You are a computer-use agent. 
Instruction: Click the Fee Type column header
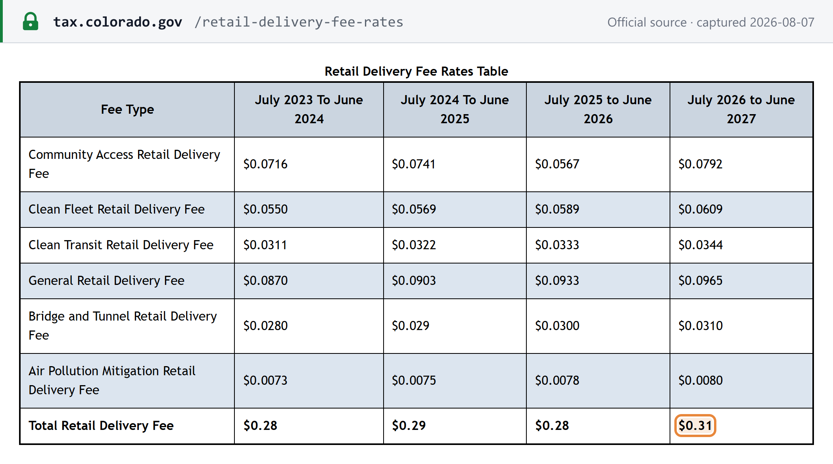(127, 109)
